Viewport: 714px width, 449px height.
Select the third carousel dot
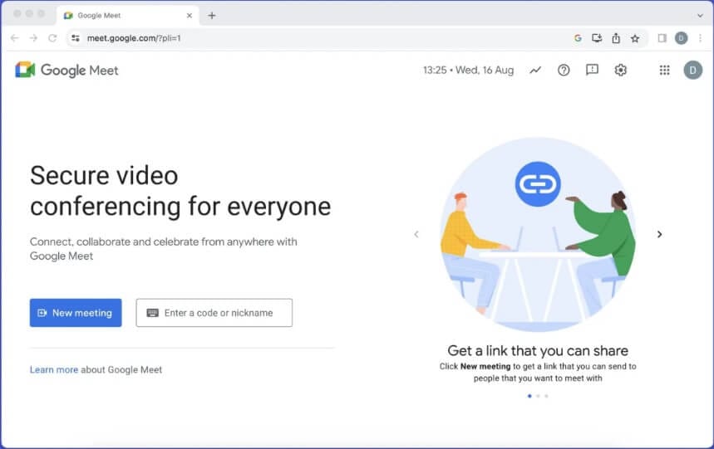546,396
